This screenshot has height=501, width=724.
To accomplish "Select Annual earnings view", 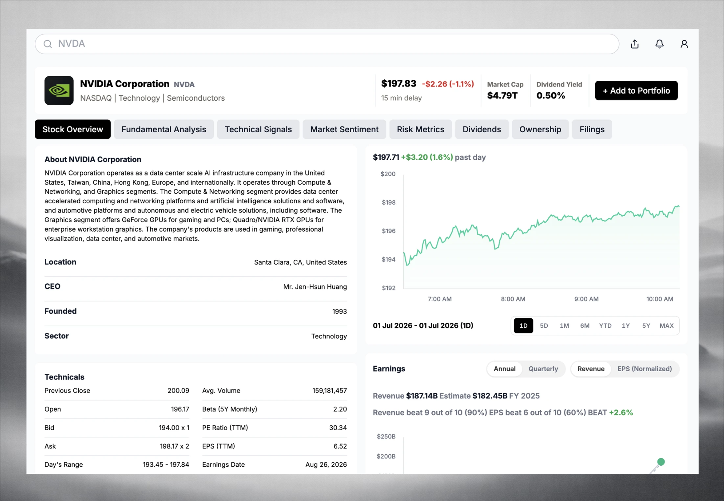I will point(504,369).
